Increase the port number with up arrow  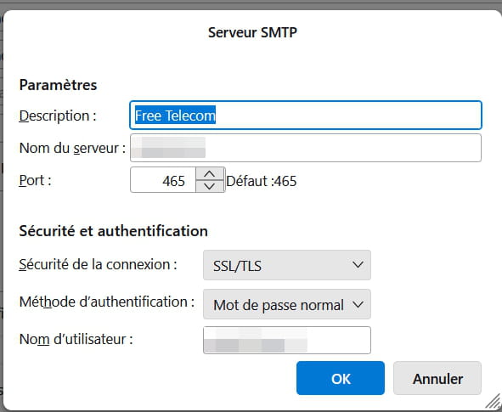(210, 173)
